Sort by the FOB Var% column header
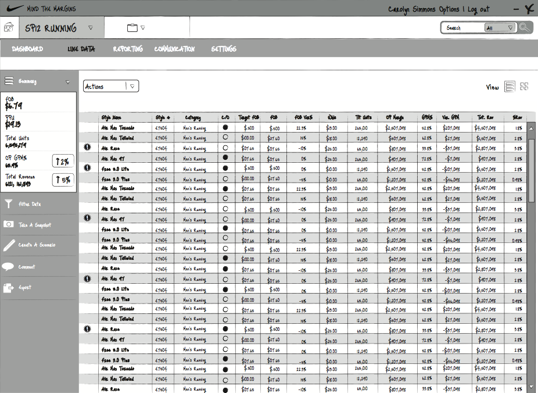The height and width of the screenshot is (393, 538). pyautogui.click(x=303, y=117)
